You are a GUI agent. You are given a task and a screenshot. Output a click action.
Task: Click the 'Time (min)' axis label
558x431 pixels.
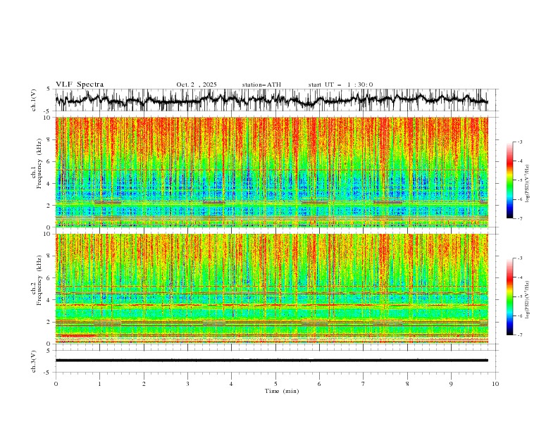(x=282, y=391)
